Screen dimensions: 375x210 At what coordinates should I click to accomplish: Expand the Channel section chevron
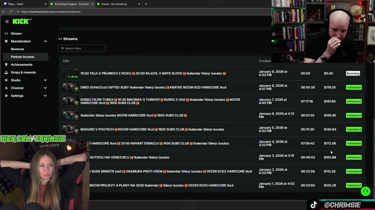click(x=45, y=88)
